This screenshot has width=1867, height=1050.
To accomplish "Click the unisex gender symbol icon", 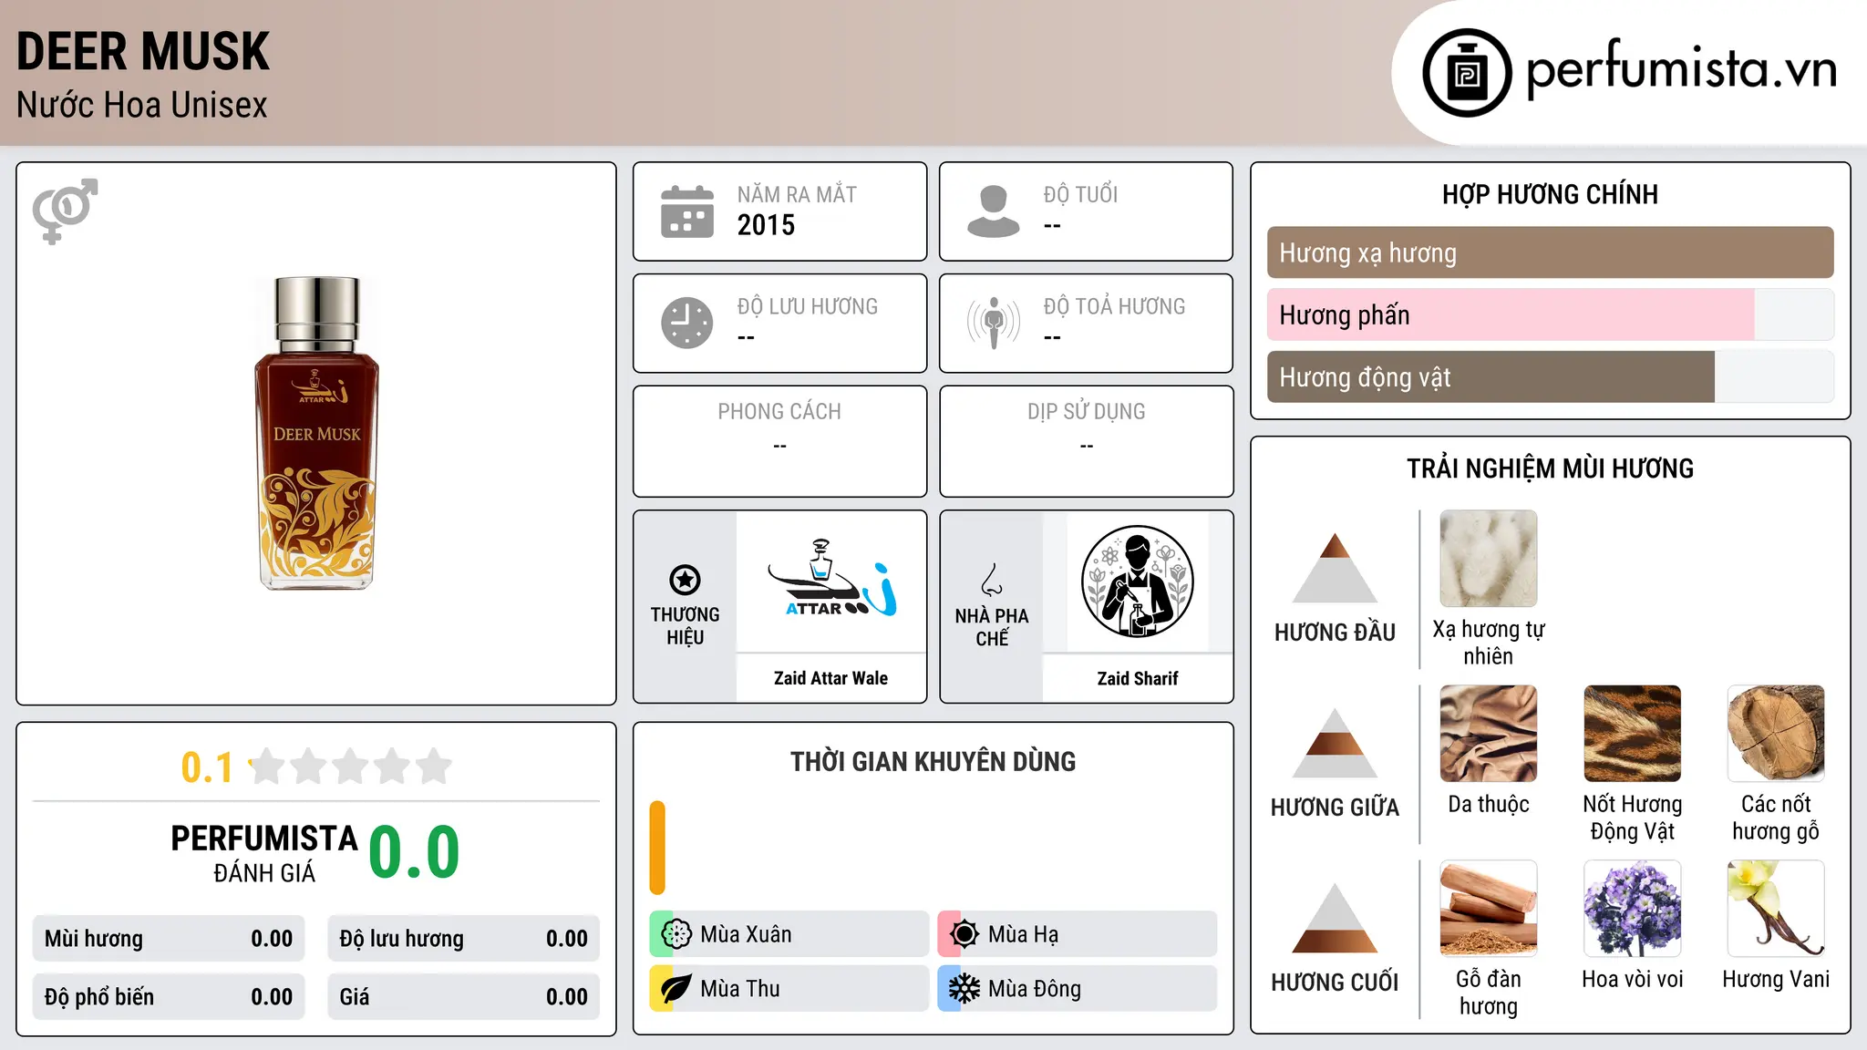I will click(65, 211).
